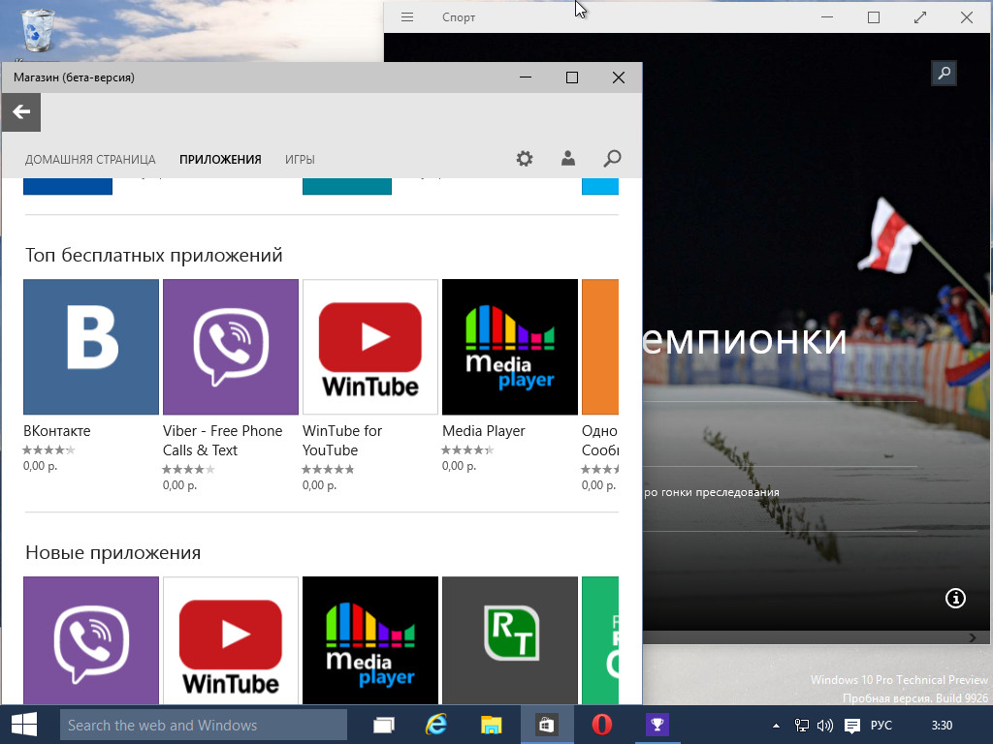This screenshot has width=993, height=744.
Task: Open WinTube tile under Новые приложения
Action: pos(231,640)
